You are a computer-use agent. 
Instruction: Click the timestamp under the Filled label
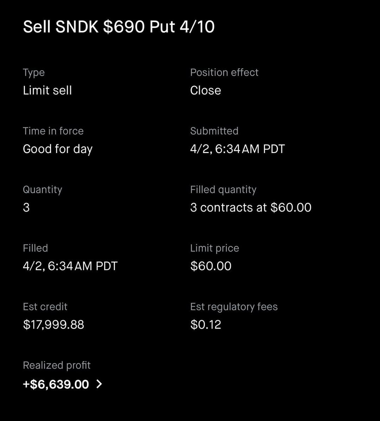[70, 266]
